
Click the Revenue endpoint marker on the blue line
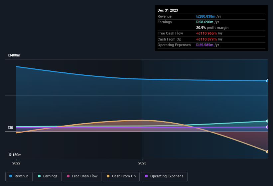coord(267,81)
